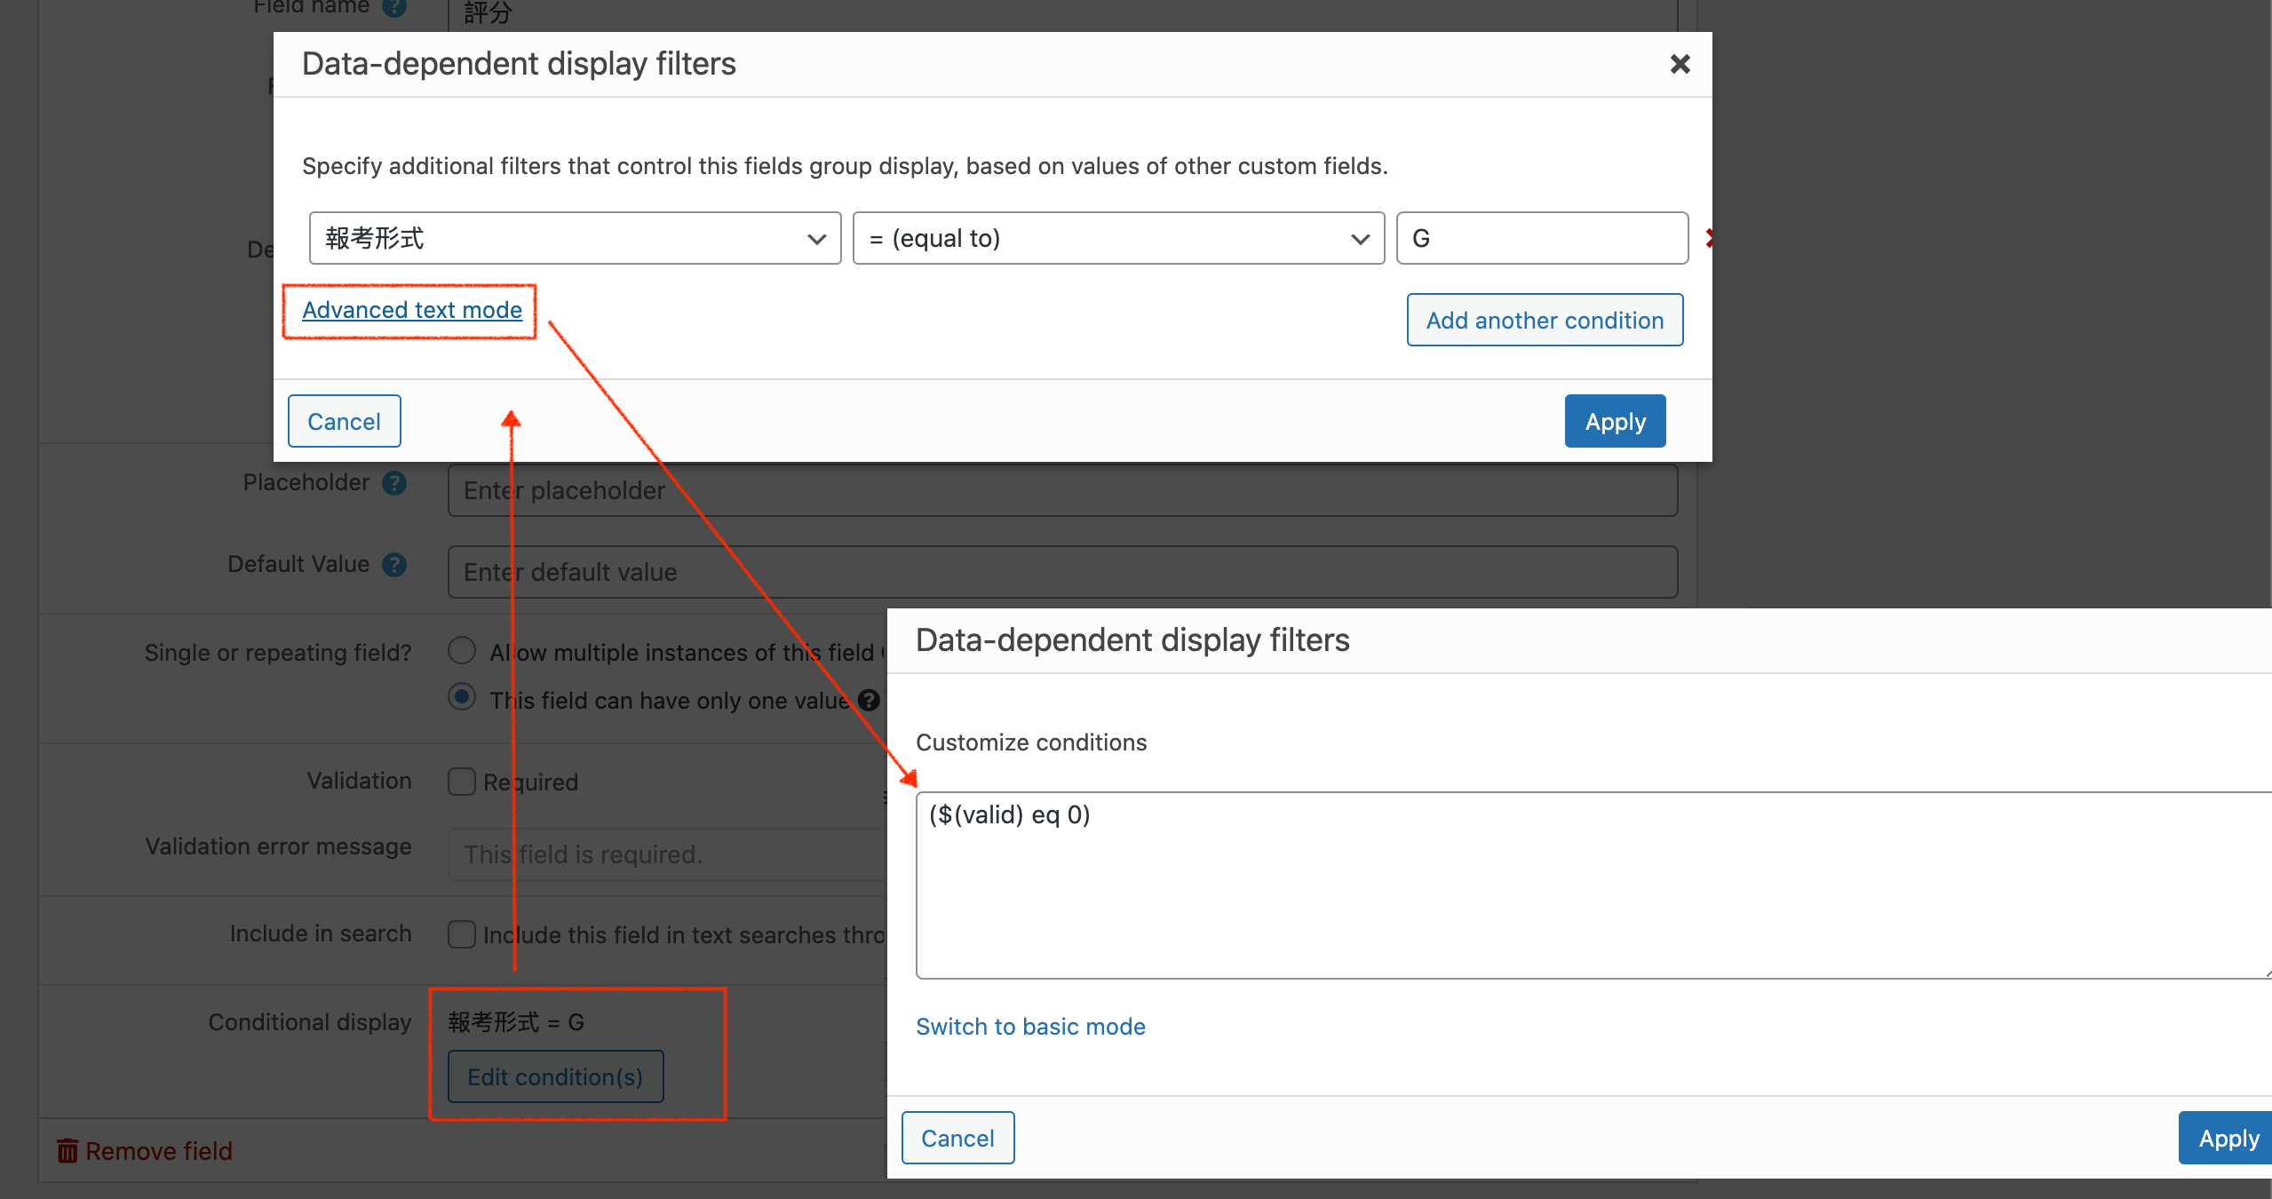Screen dimensions: 2272x1199
Task: Open the 報考形式 field dropdown
Action: [x=575, y=238]
